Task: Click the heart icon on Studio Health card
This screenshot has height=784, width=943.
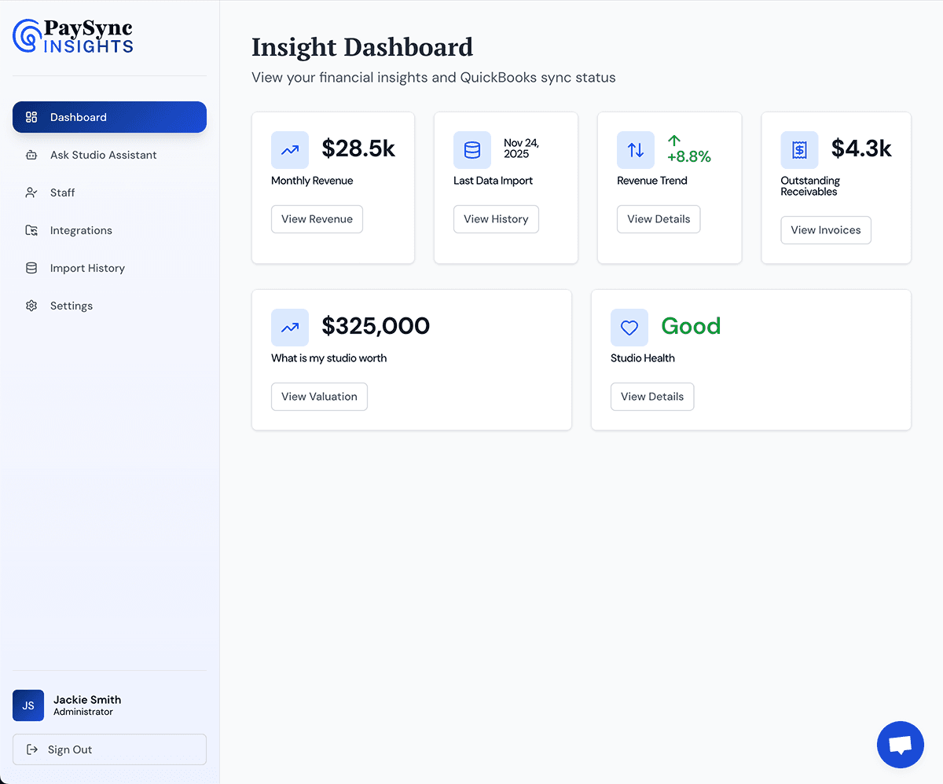Action: click(x=629, y=327)
